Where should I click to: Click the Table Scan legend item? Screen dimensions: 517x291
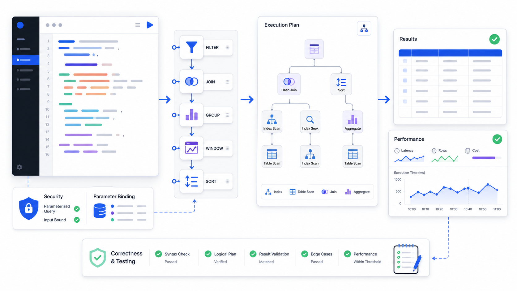click(302, 192)
